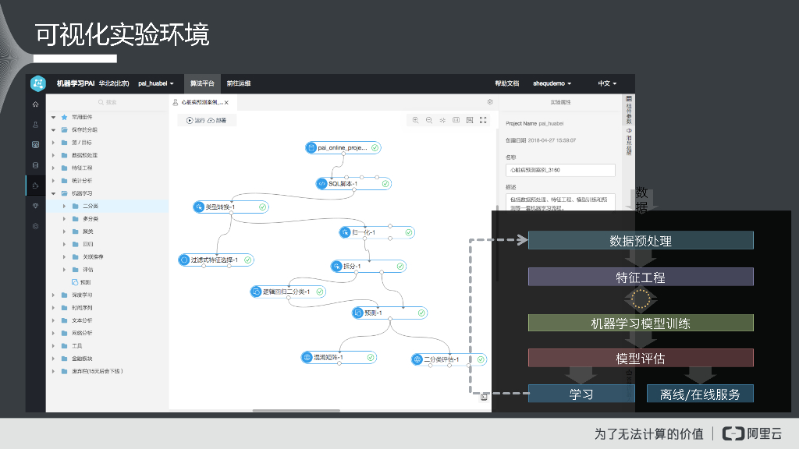Viewport: 799px width, 449px height.
Task: Click the zoom in icon on the canvas toolbar
Action: tap(415, 120)
